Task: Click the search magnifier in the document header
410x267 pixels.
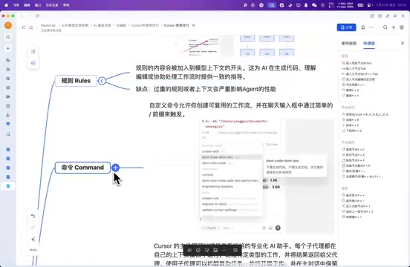Action: pos(385,27)
